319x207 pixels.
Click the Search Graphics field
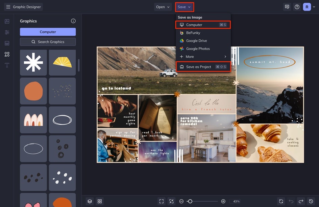coord(48,42)
